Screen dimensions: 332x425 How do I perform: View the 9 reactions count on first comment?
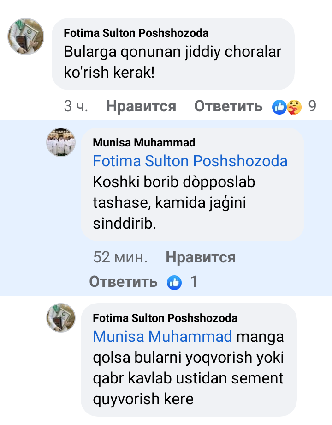point(312,107)
